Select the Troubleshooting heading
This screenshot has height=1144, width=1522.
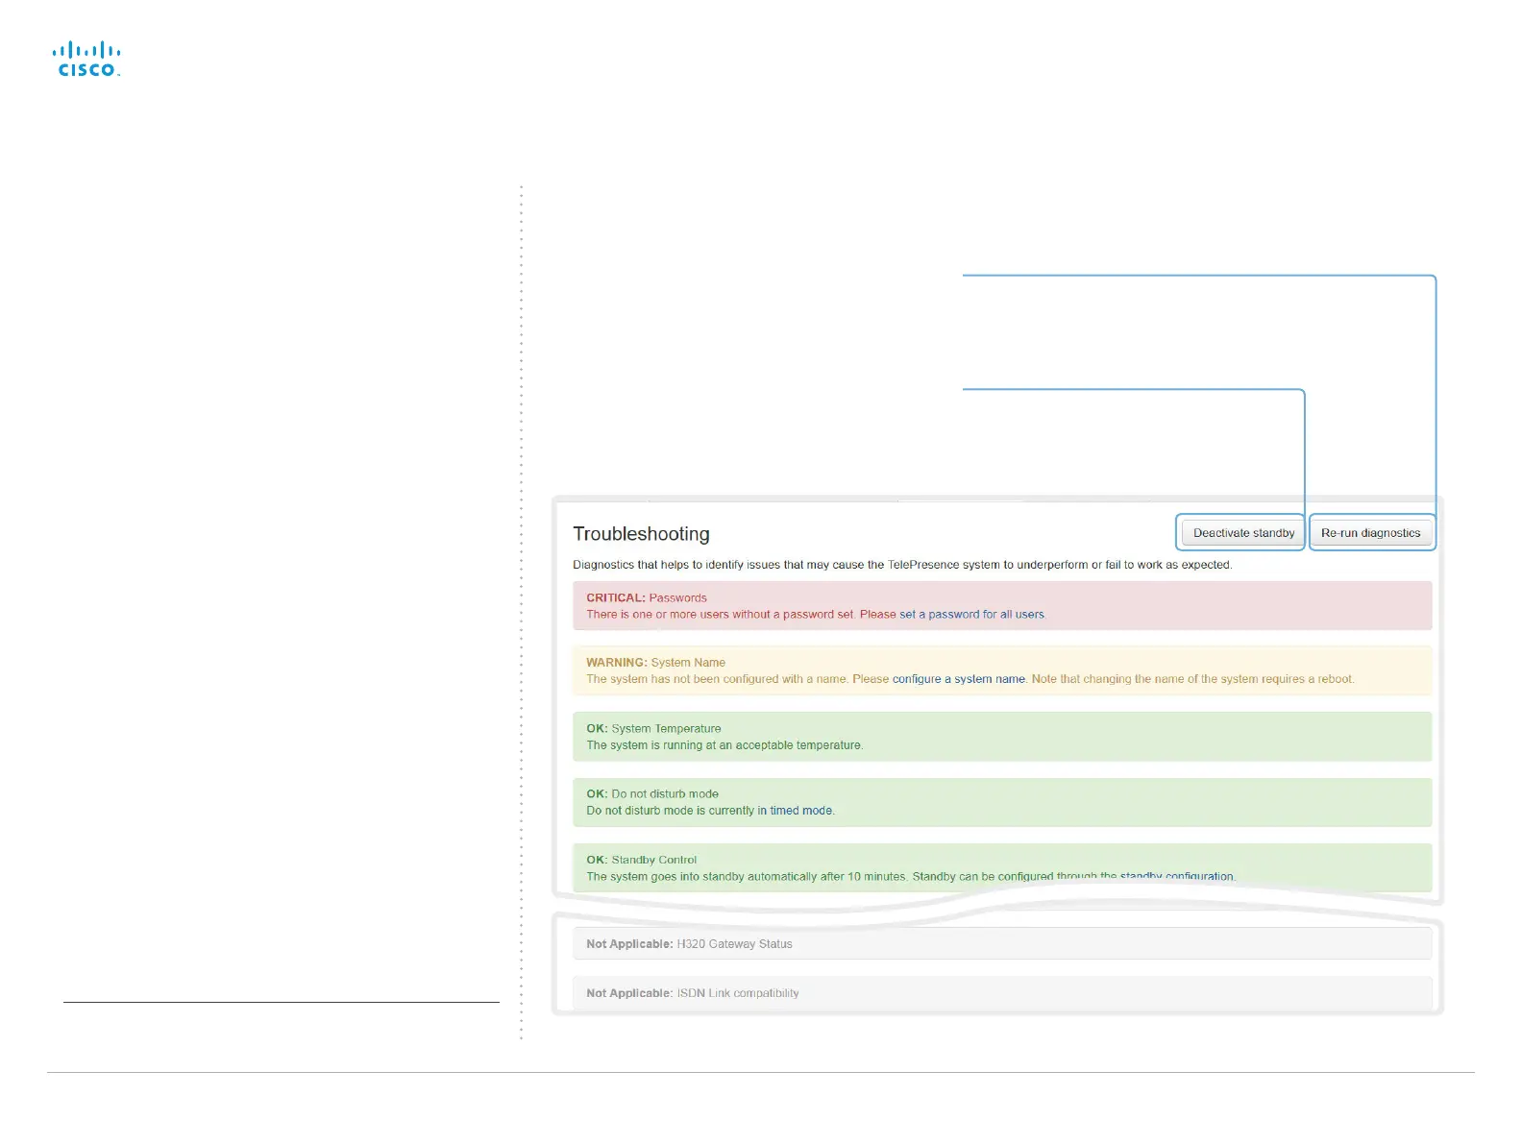pos(641,534)
